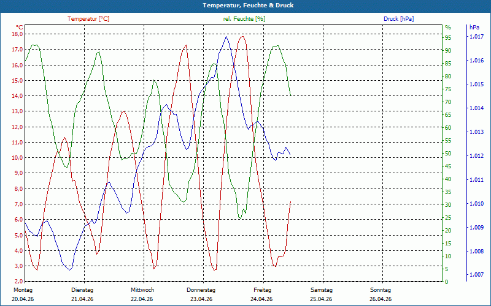Click the green humidity curve's lowest dip on Donnerstag
The width and height of the screenshot is (491, 306).
click(x=240, y=218)
